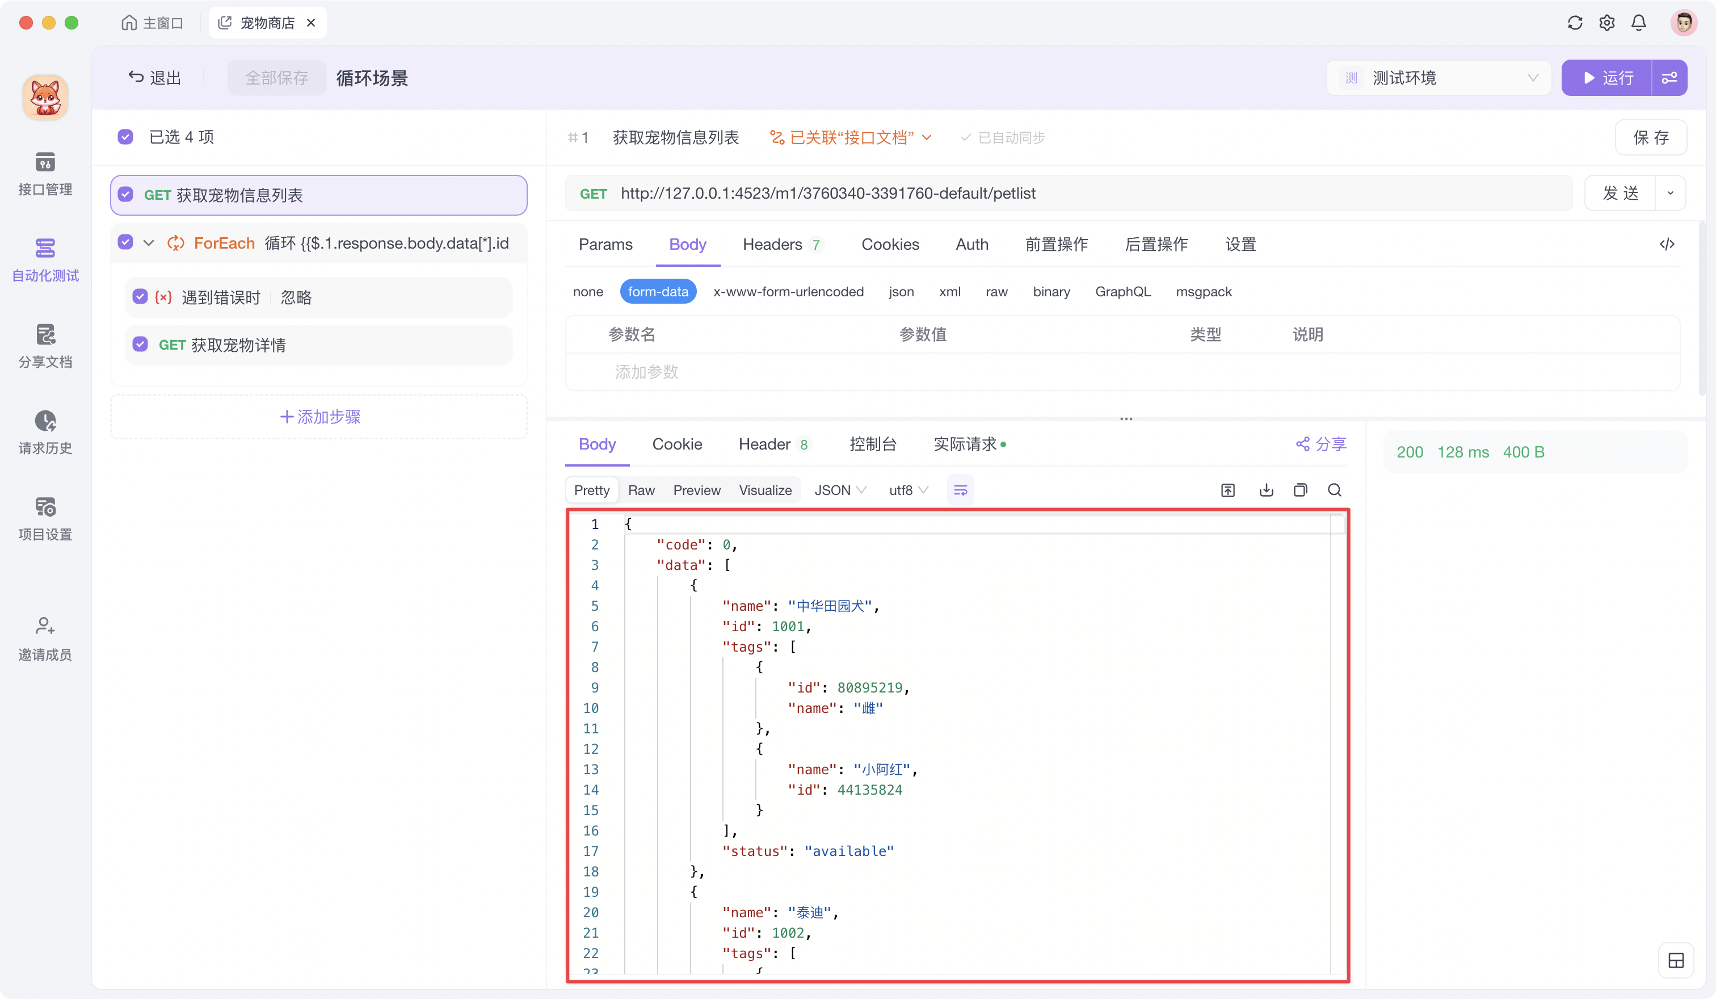
Task: Open the notifications bell
Action: pyautogui.click(x=1638, y=23)
